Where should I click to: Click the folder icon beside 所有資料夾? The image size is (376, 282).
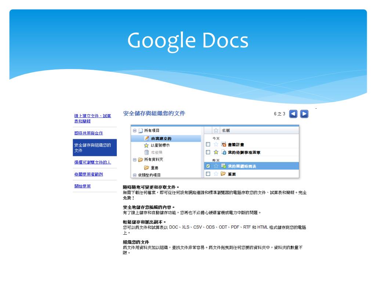[141, 160]
